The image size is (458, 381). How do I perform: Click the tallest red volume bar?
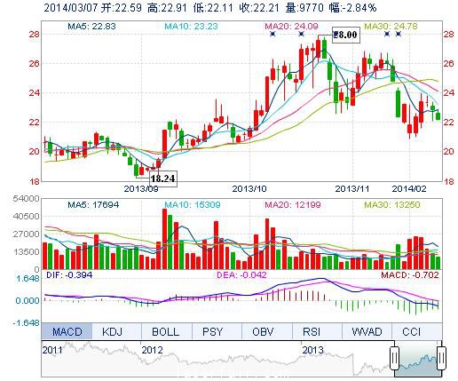click(x=164, y=239)
